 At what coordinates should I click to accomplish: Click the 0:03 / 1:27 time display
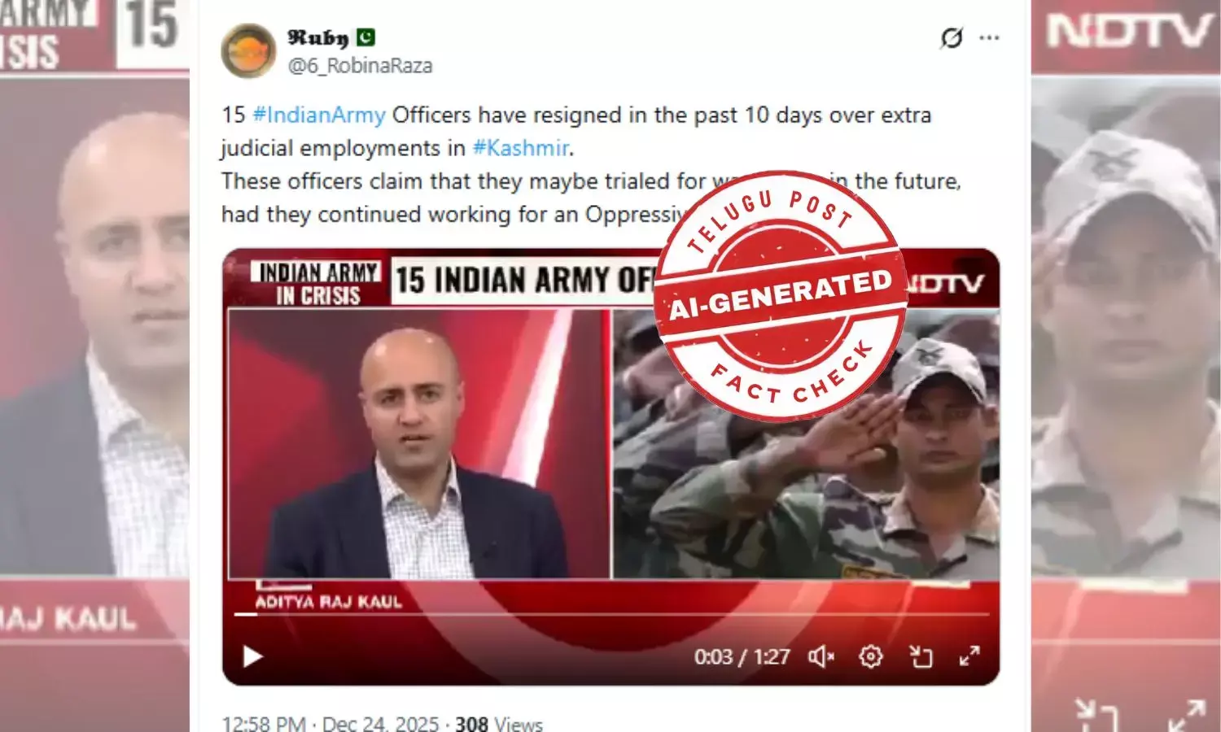point(742,656)
